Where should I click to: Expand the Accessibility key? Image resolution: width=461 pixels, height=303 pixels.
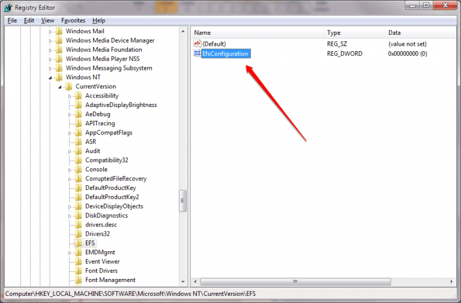(x=70, y=96)
